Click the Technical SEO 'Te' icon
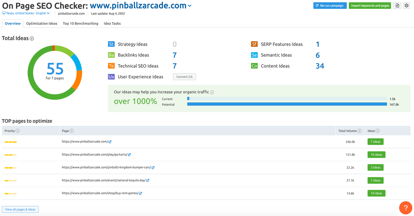Screen dimensions: 414x216 click(111, 66)
